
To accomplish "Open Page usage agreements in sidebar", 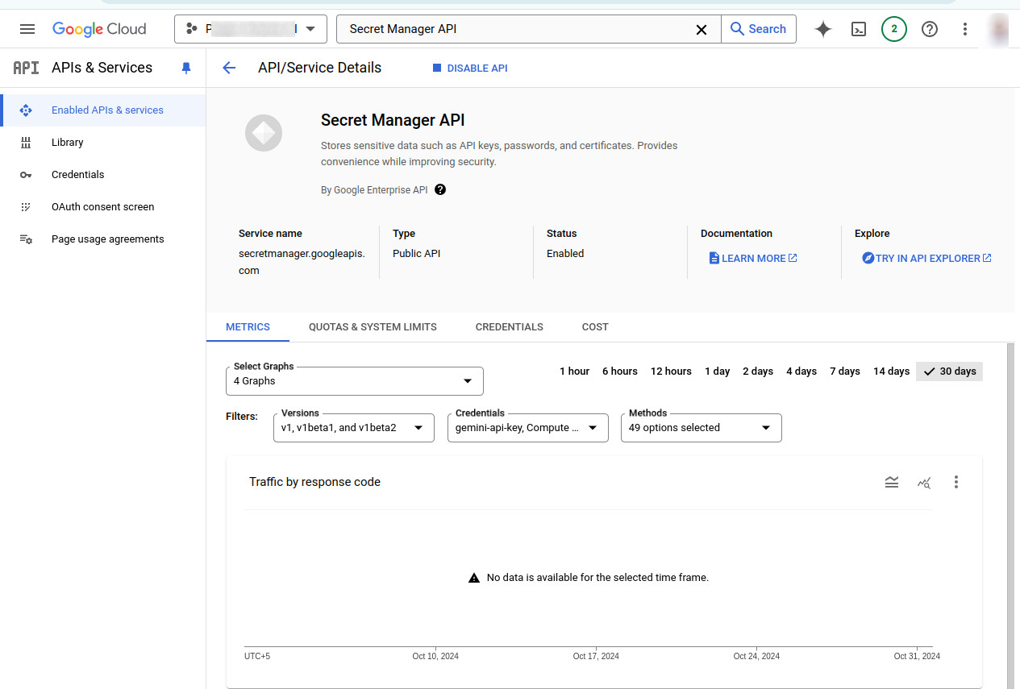I will click(x=103, y=239).
